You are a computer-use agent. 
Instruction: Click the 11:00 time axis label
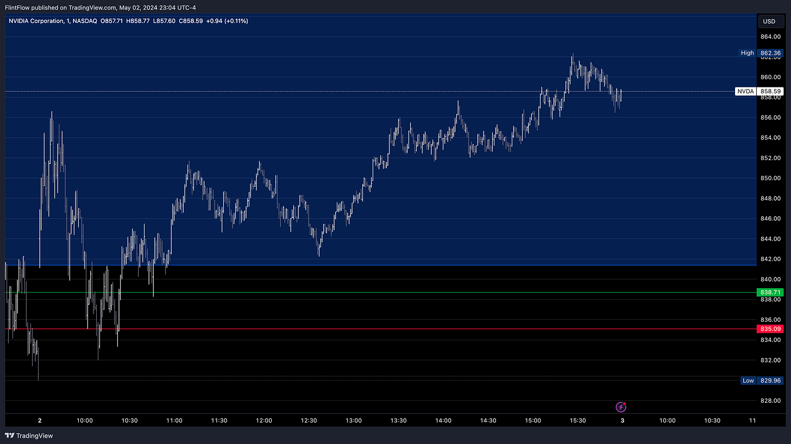(174, 420)
